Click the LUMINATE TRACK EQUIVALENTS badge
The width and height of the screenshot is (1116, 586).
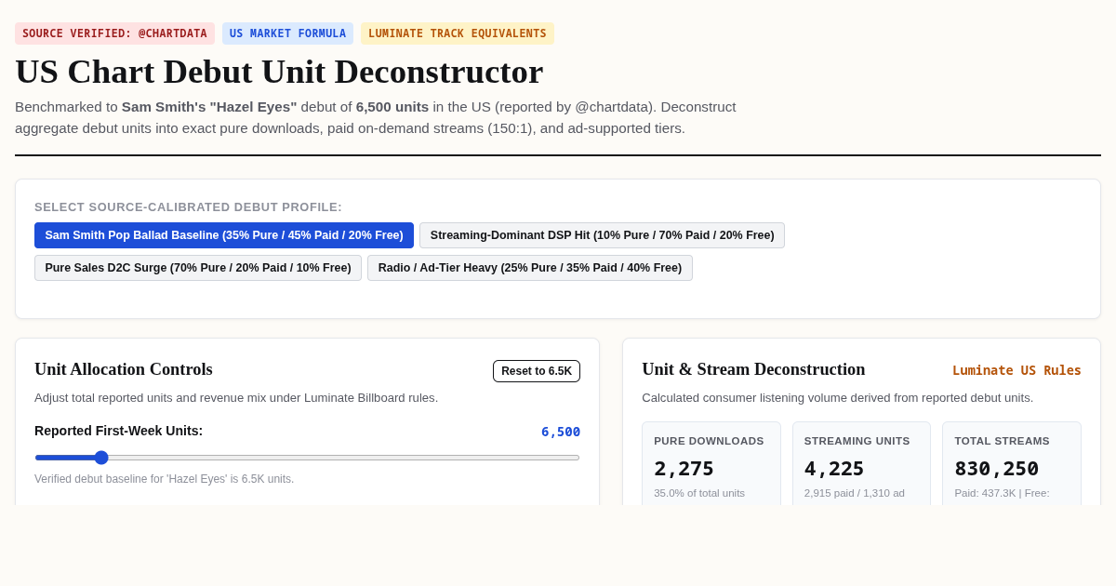click(458, 33)
